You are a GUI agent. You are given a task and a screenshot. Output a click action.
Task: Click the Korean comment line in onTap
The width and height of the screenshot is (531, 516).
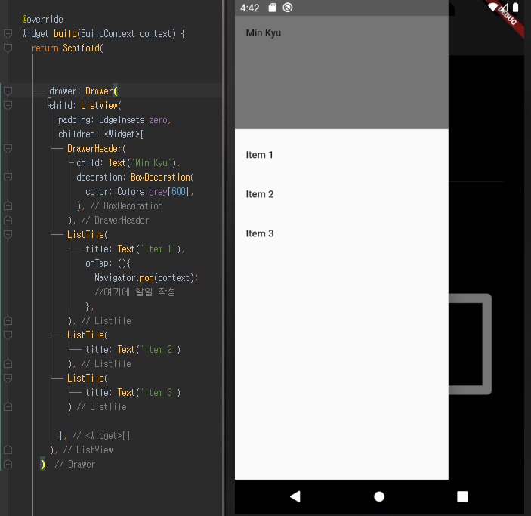[x=135, y=292]
